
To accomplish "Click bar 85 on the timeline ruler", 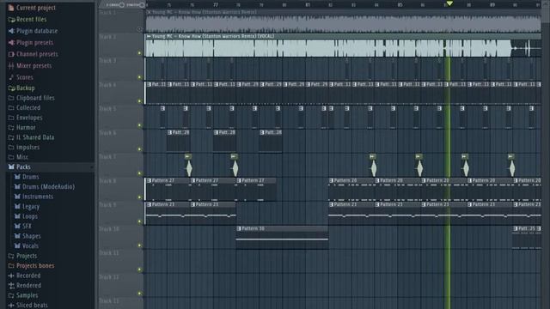I will 400,5.
